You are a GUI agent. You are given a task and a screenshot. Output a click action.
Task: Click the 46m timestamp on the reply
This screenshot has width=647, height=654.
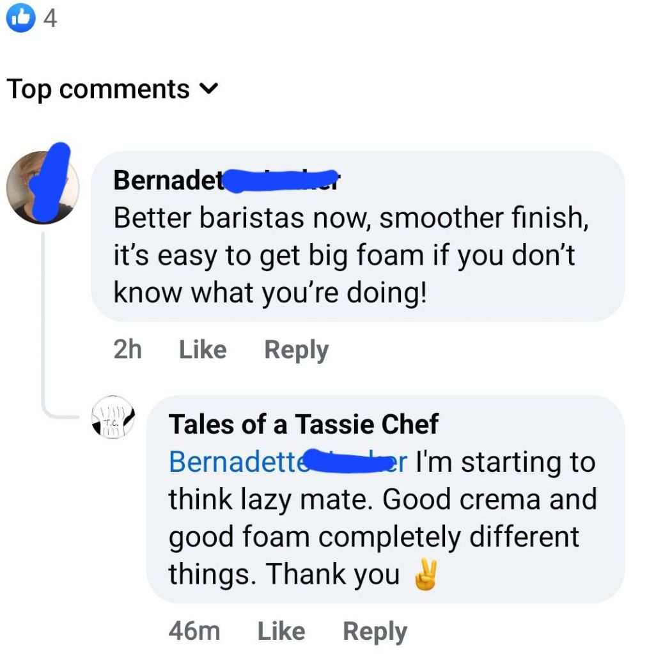click(194, 631)
